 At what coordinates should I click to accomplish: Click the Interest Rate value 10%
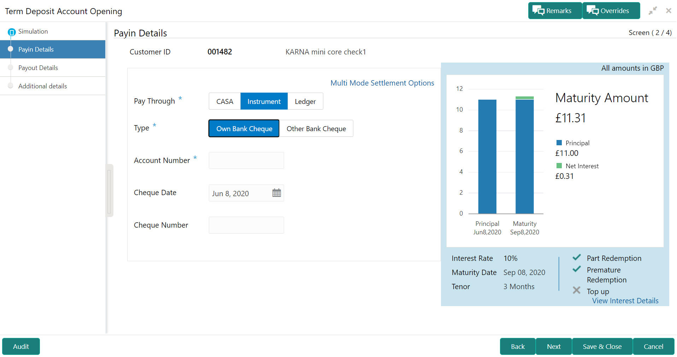pos(511,258)
